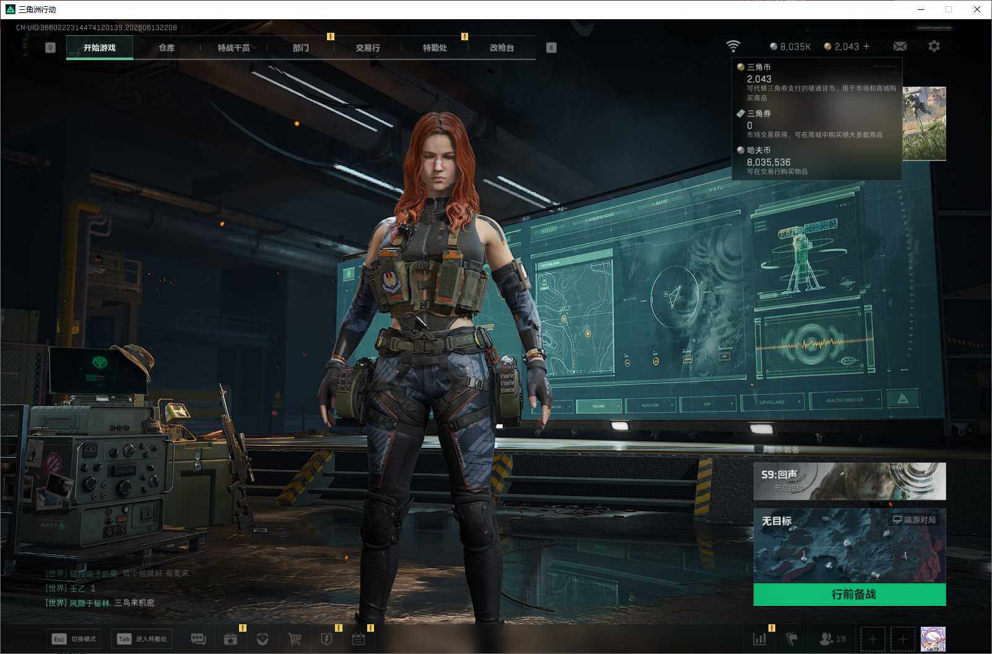This screenshot has width=992, height=654.
Task: Open the diamond gem icon in bottom bar
Action: [x=263, y=639]
